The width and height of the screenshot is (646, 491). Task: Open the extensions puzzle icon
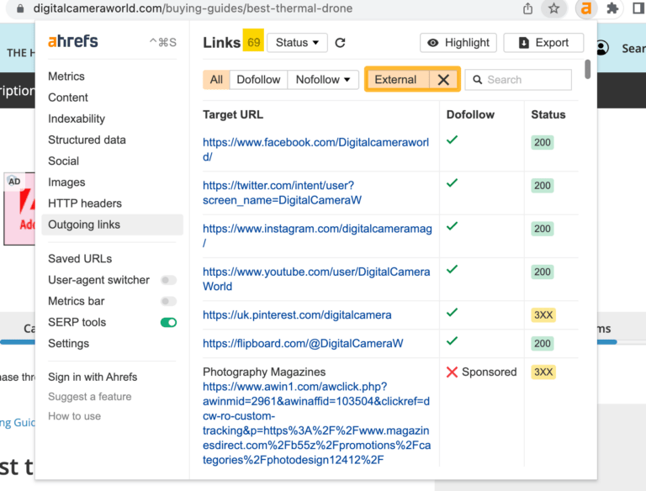tap(612, 8)
